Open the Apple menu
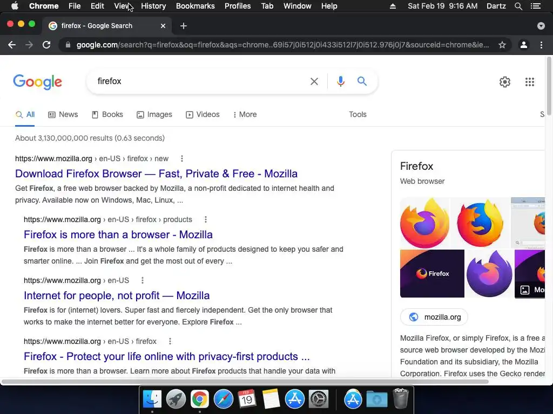The height and width of the screenshot is (414, 553). [x=15, y=6]
